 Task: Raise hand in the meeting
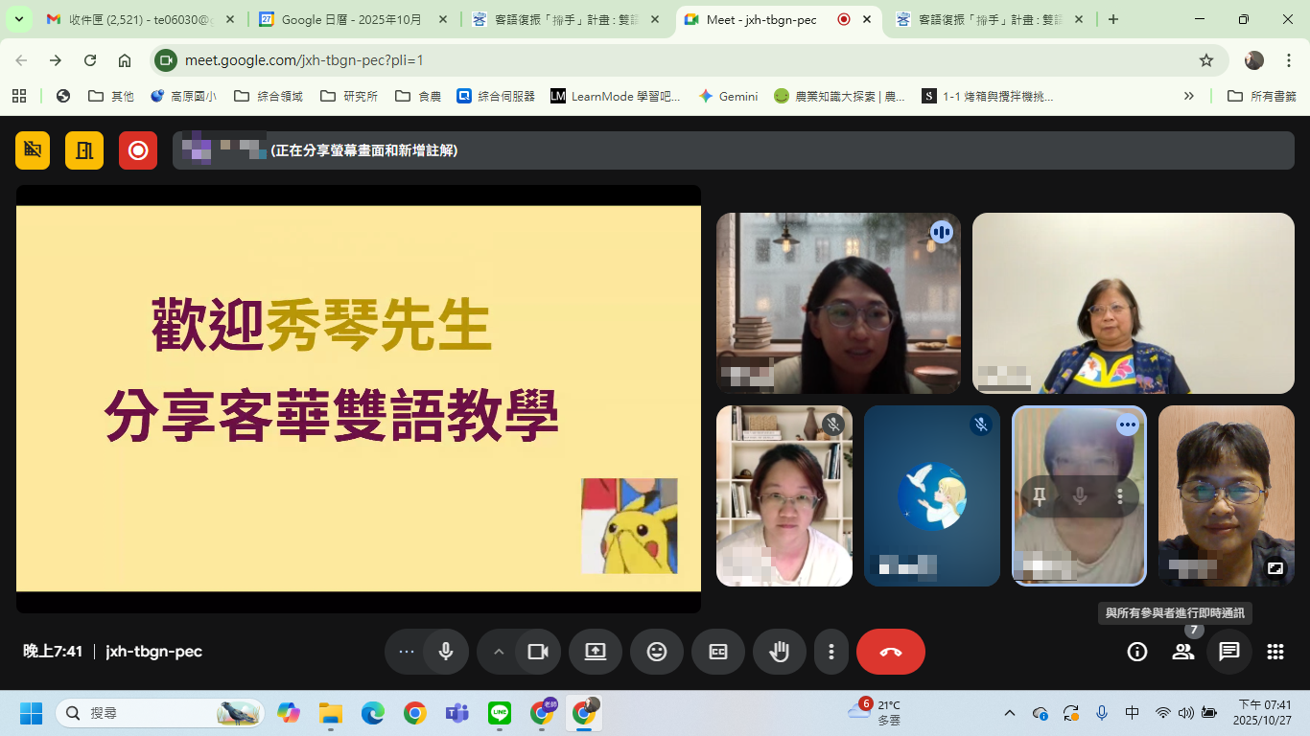click(780, 652)
